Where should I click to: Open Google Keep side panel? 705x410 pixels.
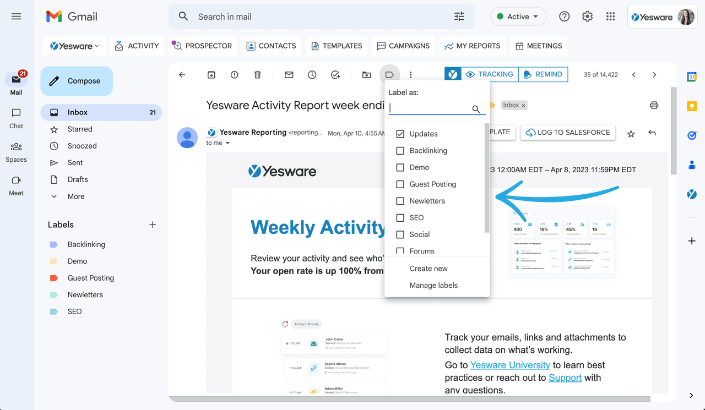pyautogui.click(x=692, y=106)
